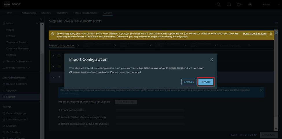Open the help question mark menu

239,5
